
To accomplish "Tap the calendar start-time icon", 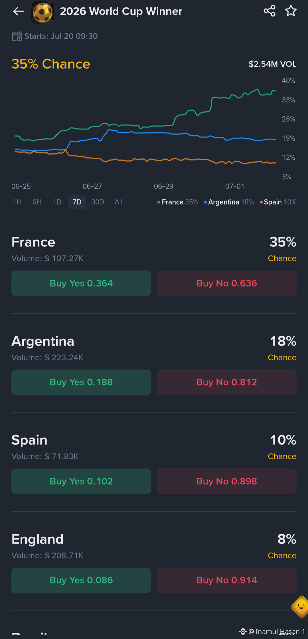I will tap(17, 36).
